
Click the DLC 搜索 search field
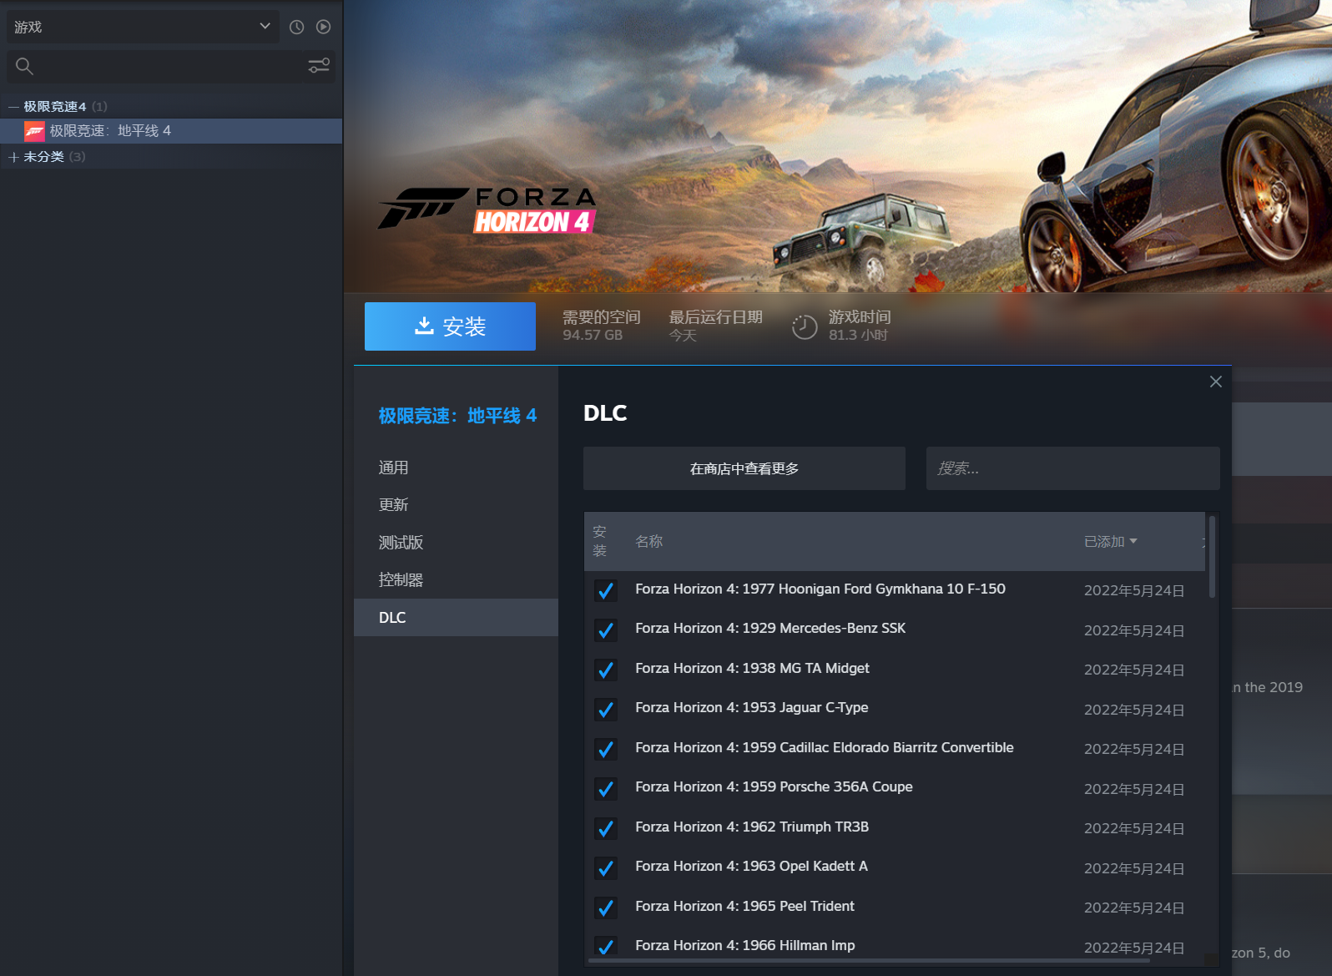1072,468
